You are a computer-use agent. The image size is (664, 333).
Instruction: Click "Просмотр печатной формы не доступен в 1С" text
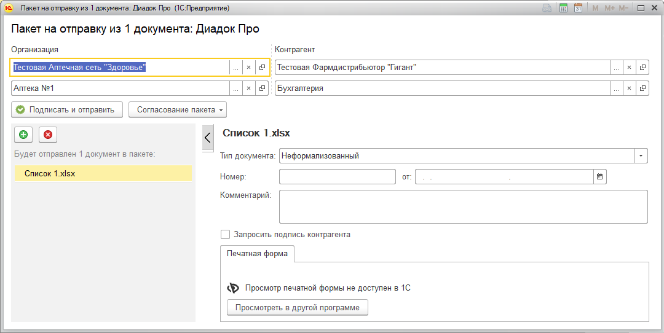328,288
